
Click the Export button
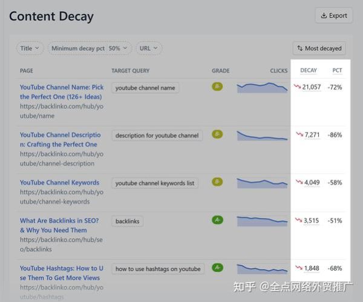tap(333, 16)
